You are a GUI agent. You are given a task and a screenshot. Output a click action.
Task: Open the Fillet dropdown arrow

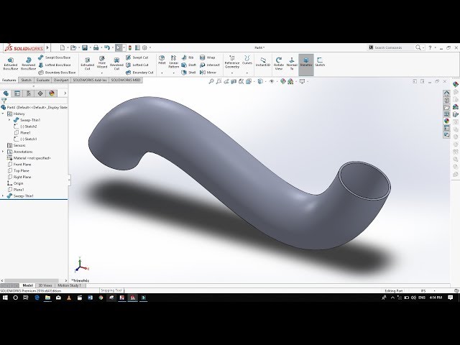(x=162, y=73)
